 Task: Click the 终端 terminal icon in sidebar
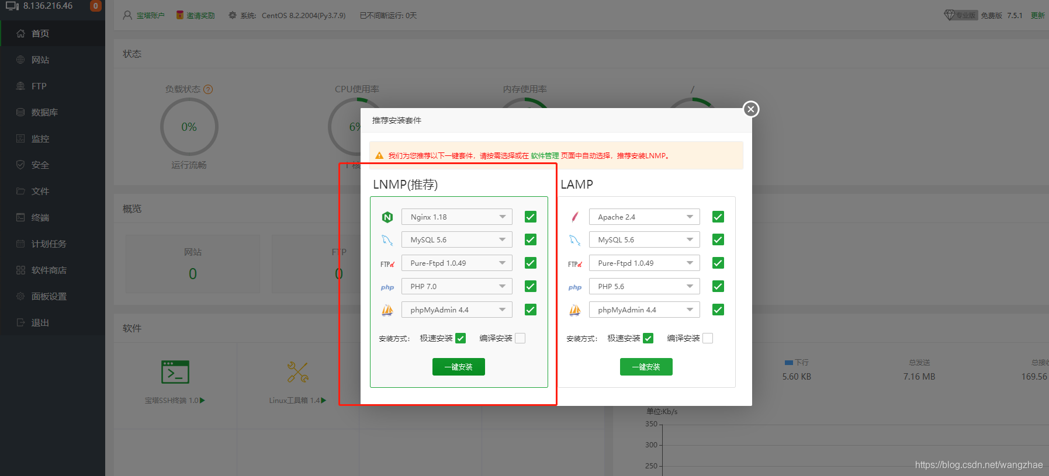pos(20,217)
